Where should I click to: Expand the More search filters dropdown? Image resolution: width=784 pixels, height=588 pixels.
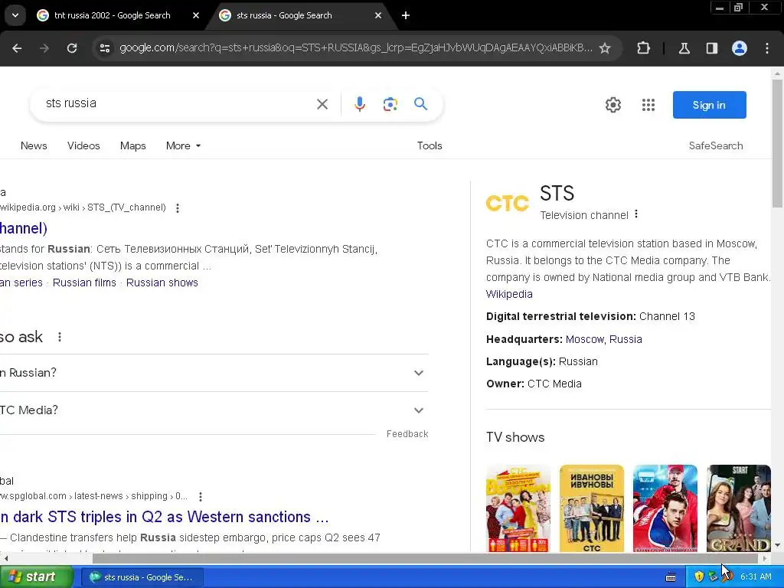coord(183,145)
